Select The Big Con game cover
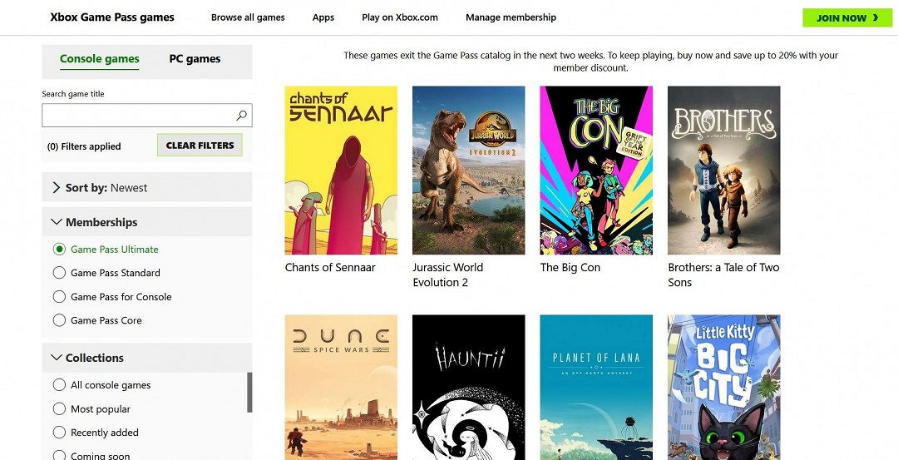This screenshot has height=460, width=898. (x=596, y=171)
